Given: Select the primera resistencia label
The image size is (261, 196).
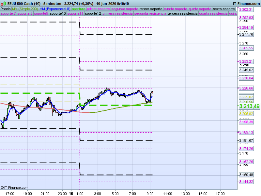Looking at the screenshot, I should click(117, 14).
